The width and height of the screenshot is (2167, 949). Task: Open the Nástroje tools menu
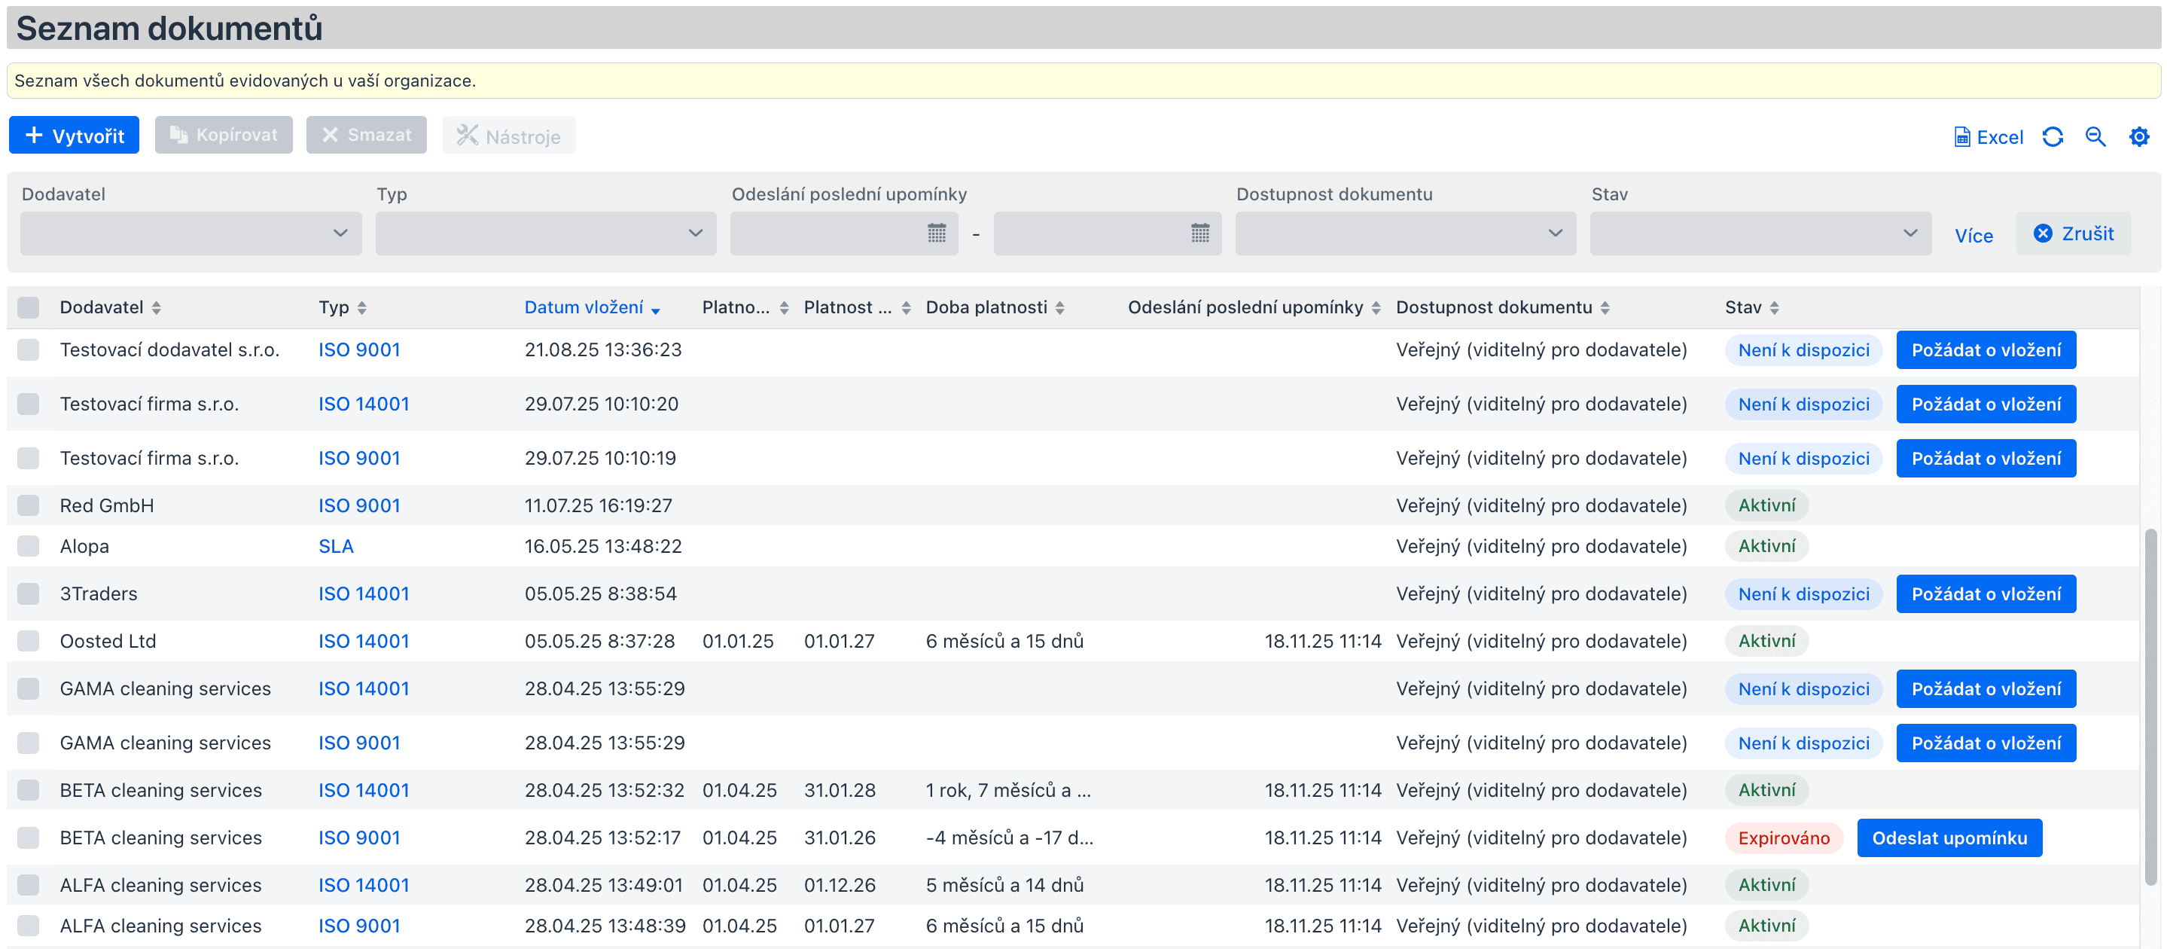[x=509, y=136]
